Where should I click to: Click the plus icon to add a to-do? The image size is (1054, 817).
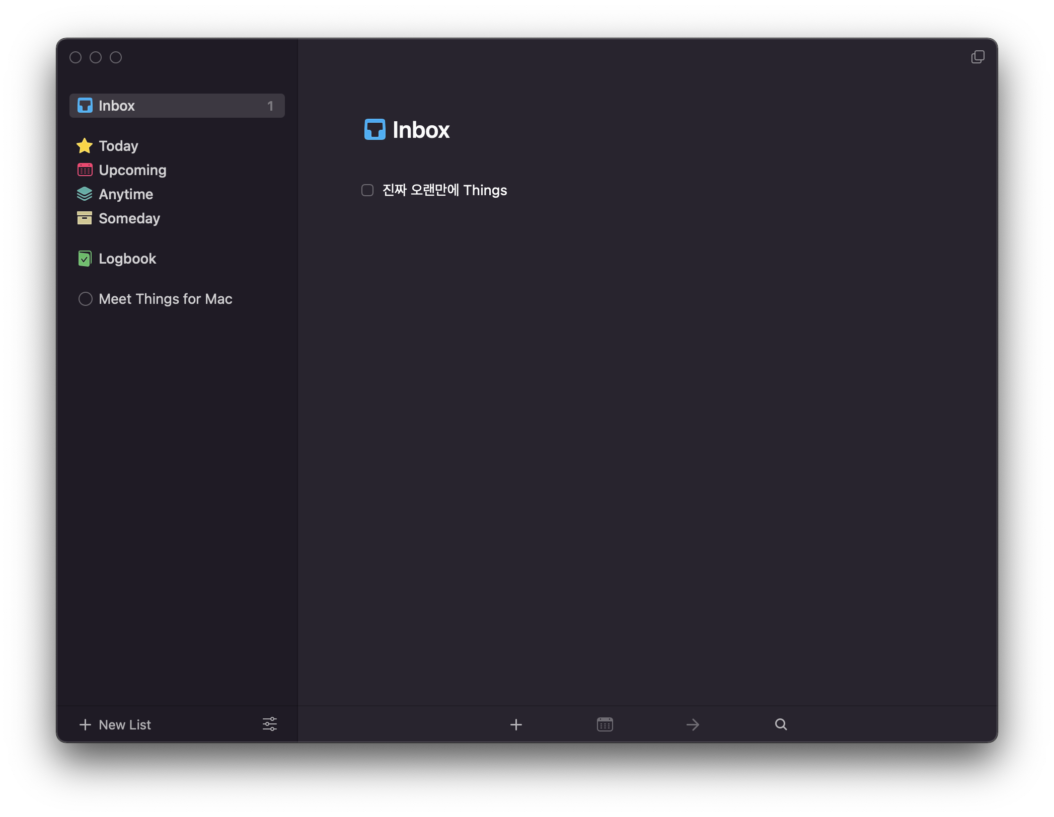click(516, 724)
